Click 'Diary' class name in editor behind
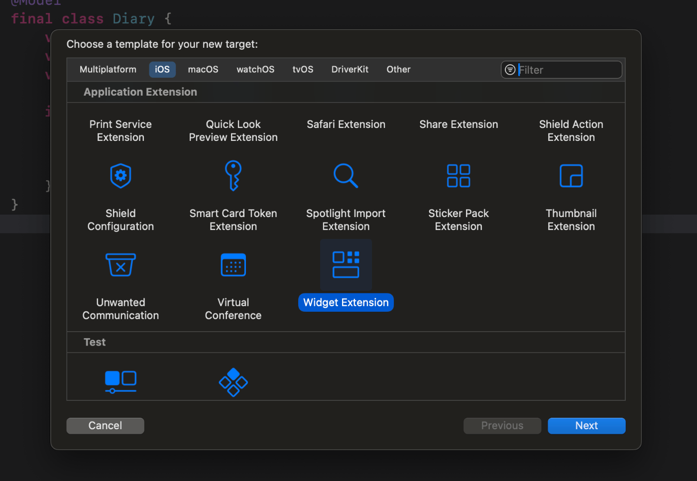This screenshot has width=697, height=481. [133, 19]
